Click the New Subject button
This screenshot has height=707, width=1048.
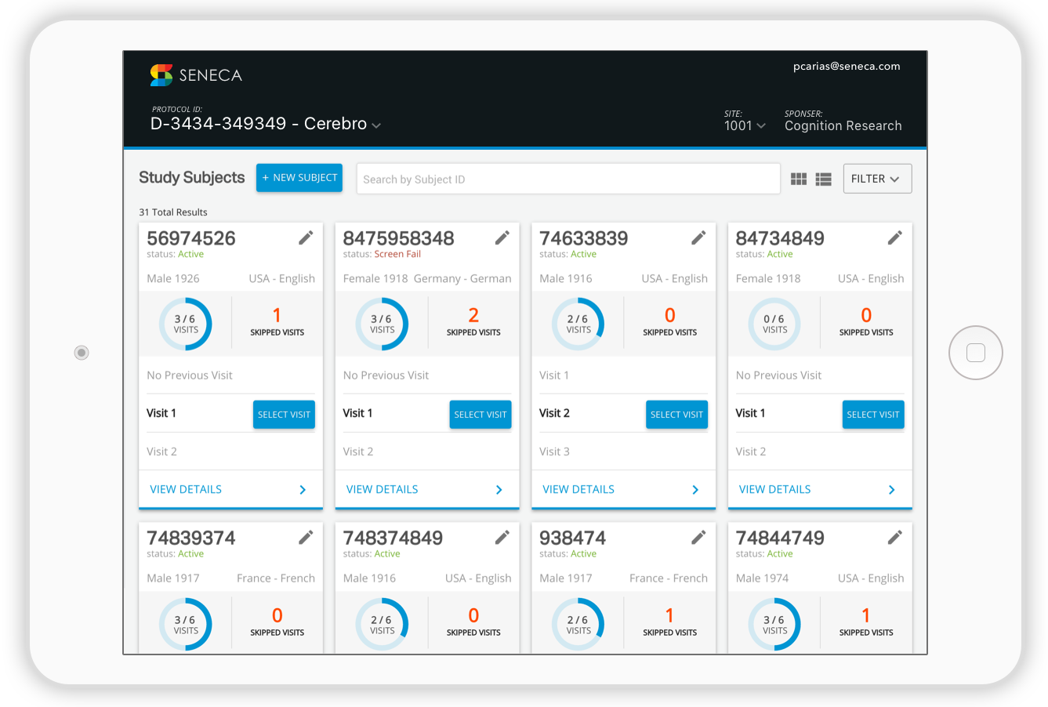(299, 178)
